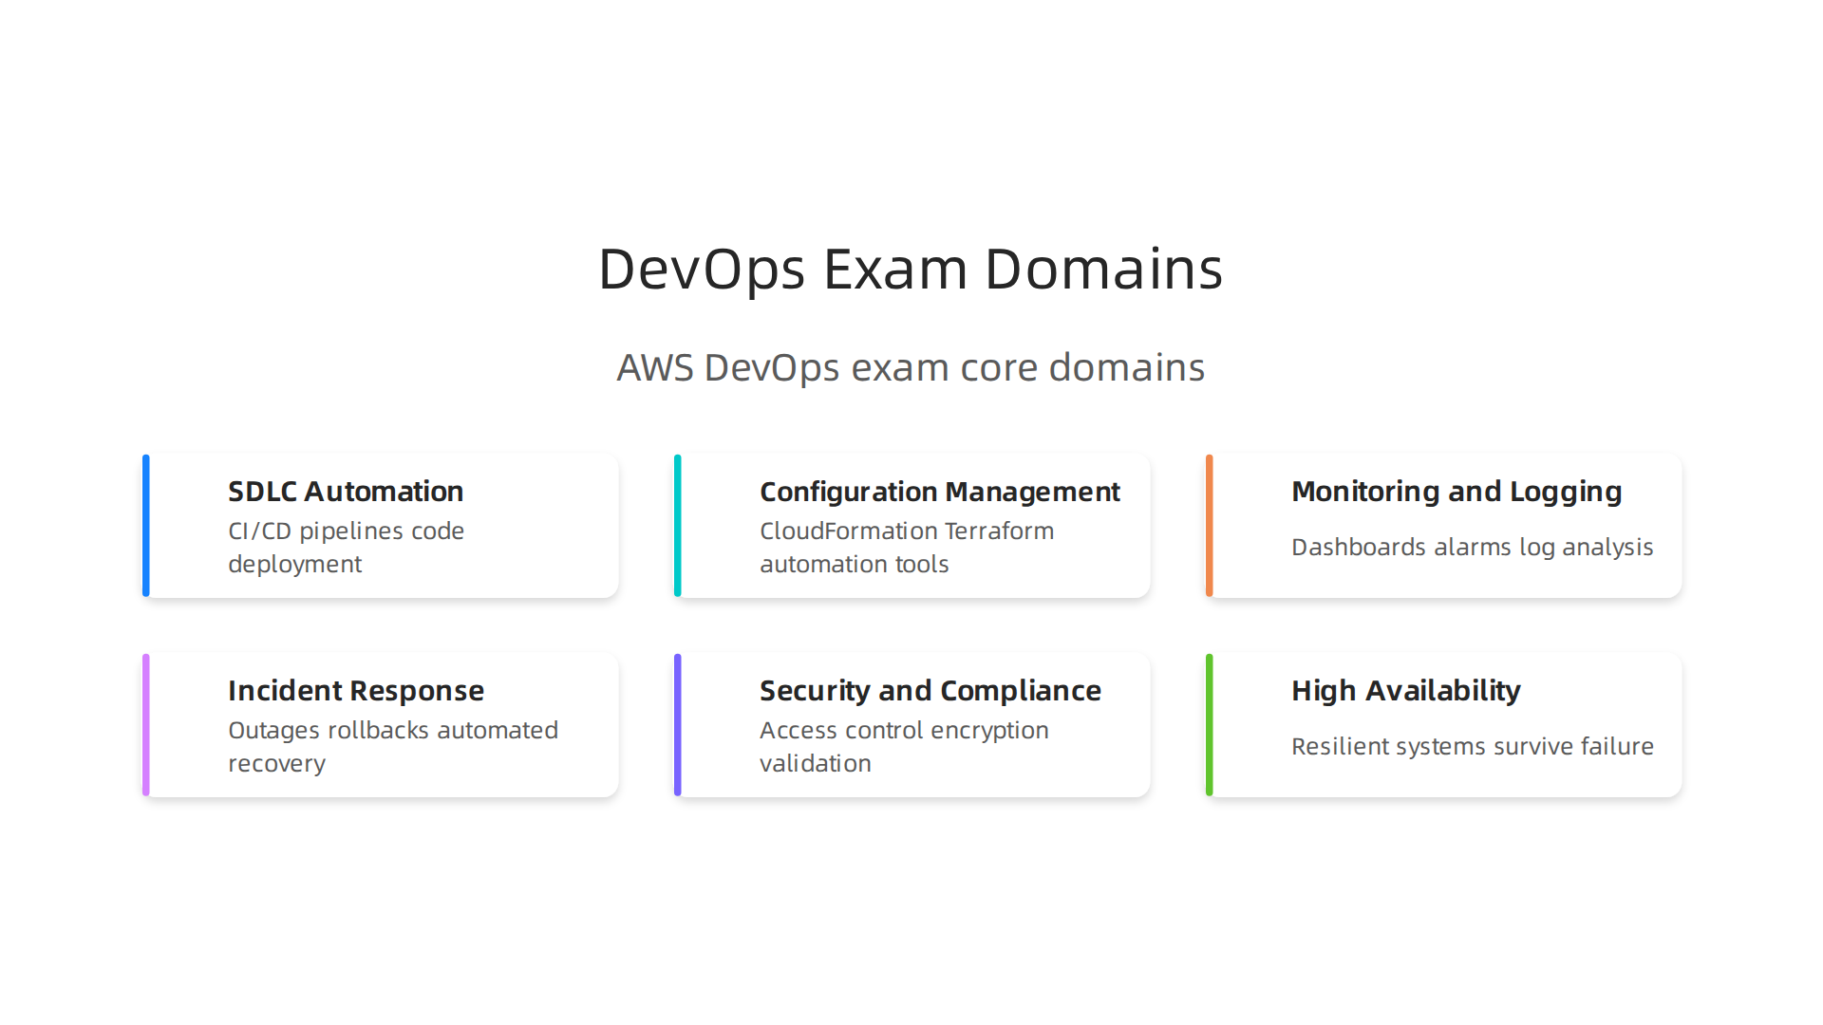
Task: Click the Resilient systems survive failure text
Action: 1473,747
